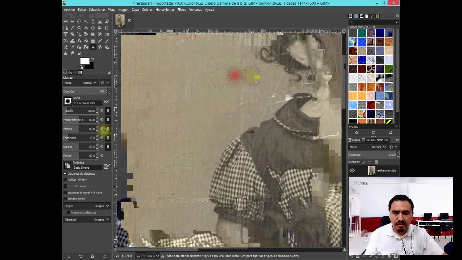This screenshot has width=462, height=260.
Task: Select the Move tool
Action: pos(93,28)
